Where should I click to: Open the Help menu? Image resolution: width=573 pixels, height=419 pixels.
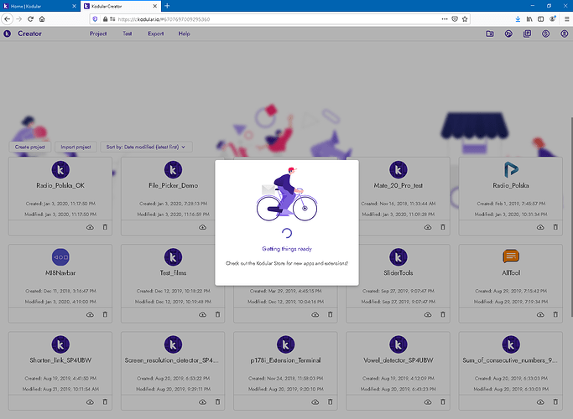185,34
